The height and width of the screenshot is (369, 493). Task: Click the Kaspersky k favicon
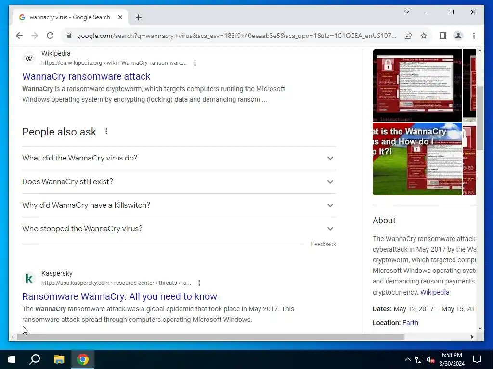29,278
